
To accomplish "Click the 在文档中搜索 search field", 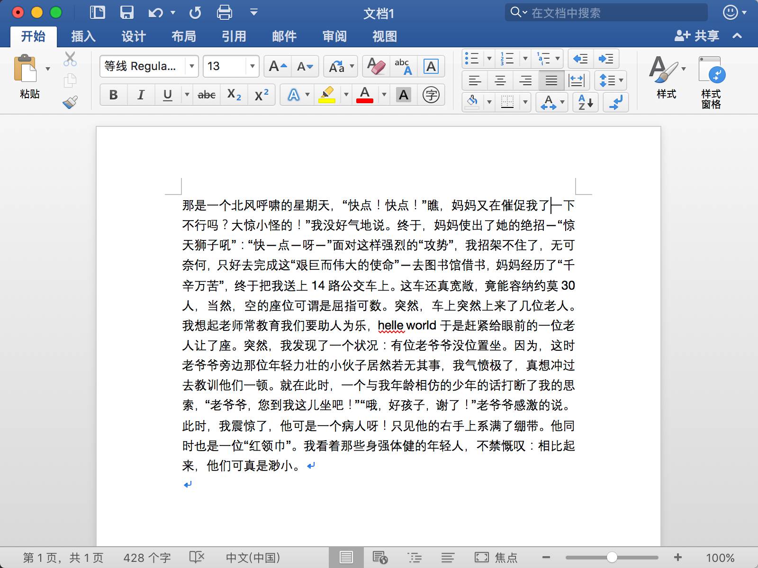I will coord(611,13).
